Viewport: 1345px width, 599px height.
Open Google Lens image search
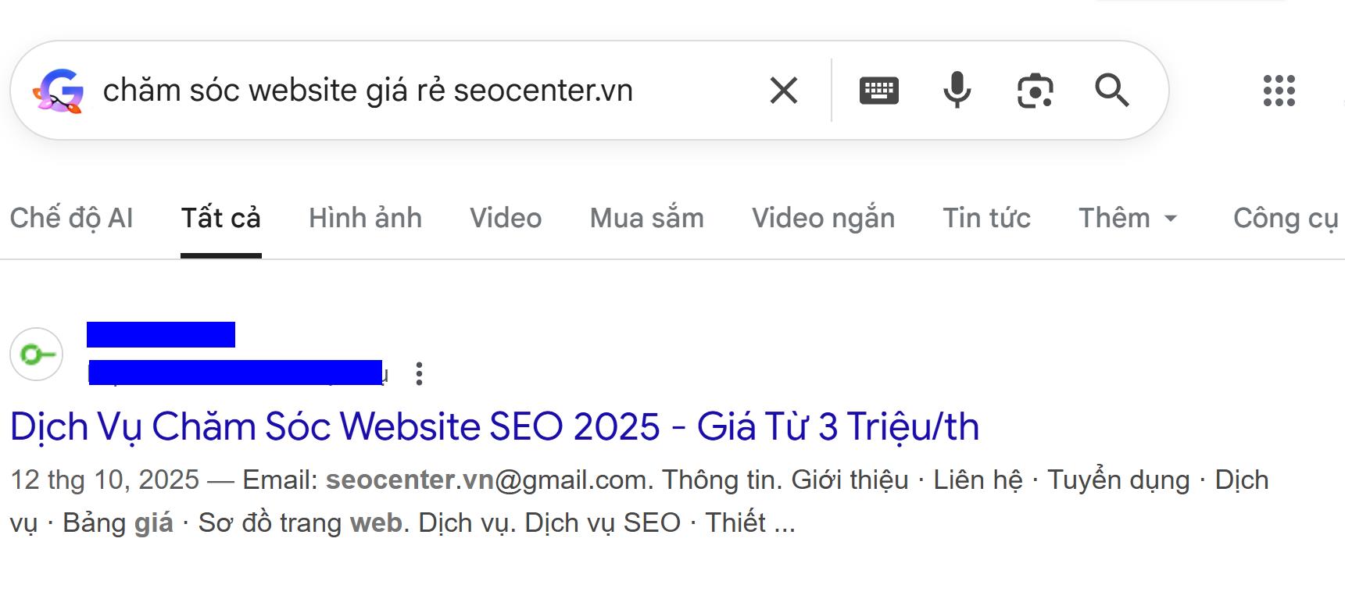pos(1036,91)
